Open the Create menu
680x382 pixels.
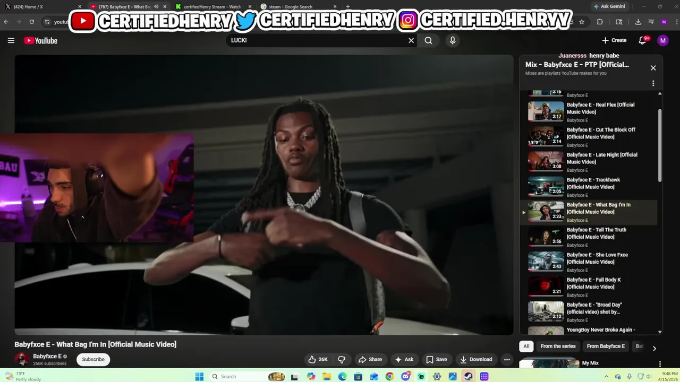tap(614, 40)
